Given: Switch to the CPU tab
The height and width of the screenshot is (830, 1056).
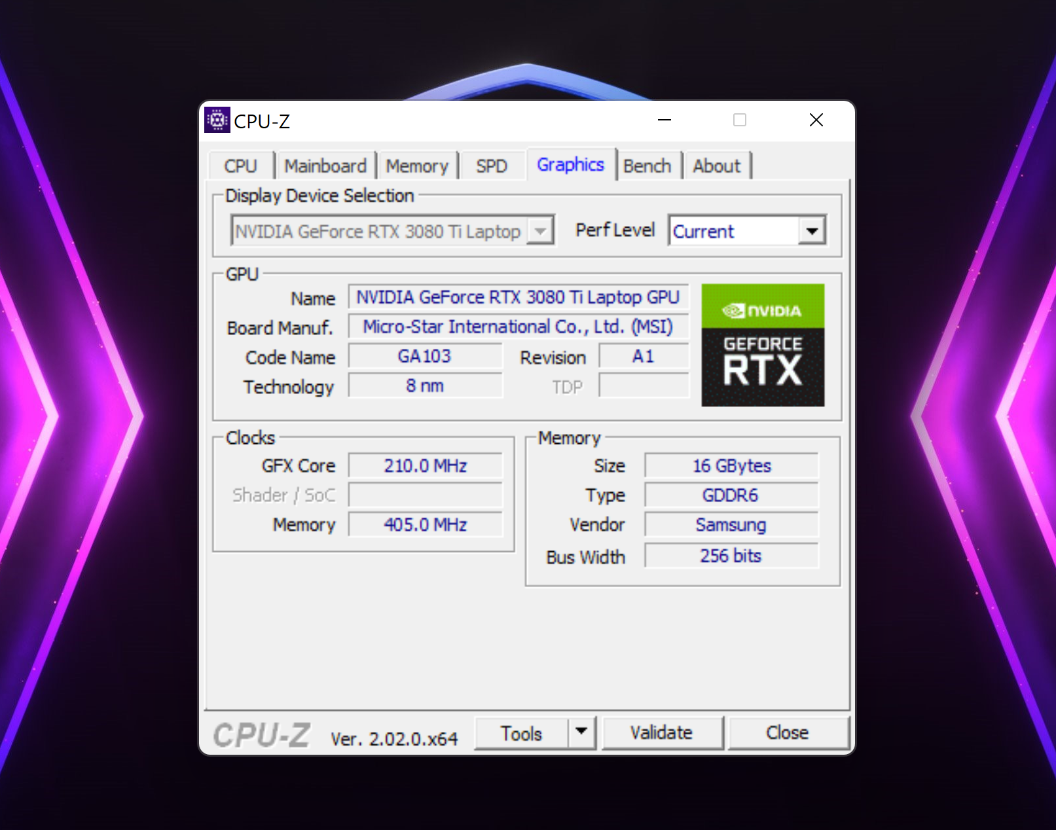Looking at the screenshot, I should point(240,166).
